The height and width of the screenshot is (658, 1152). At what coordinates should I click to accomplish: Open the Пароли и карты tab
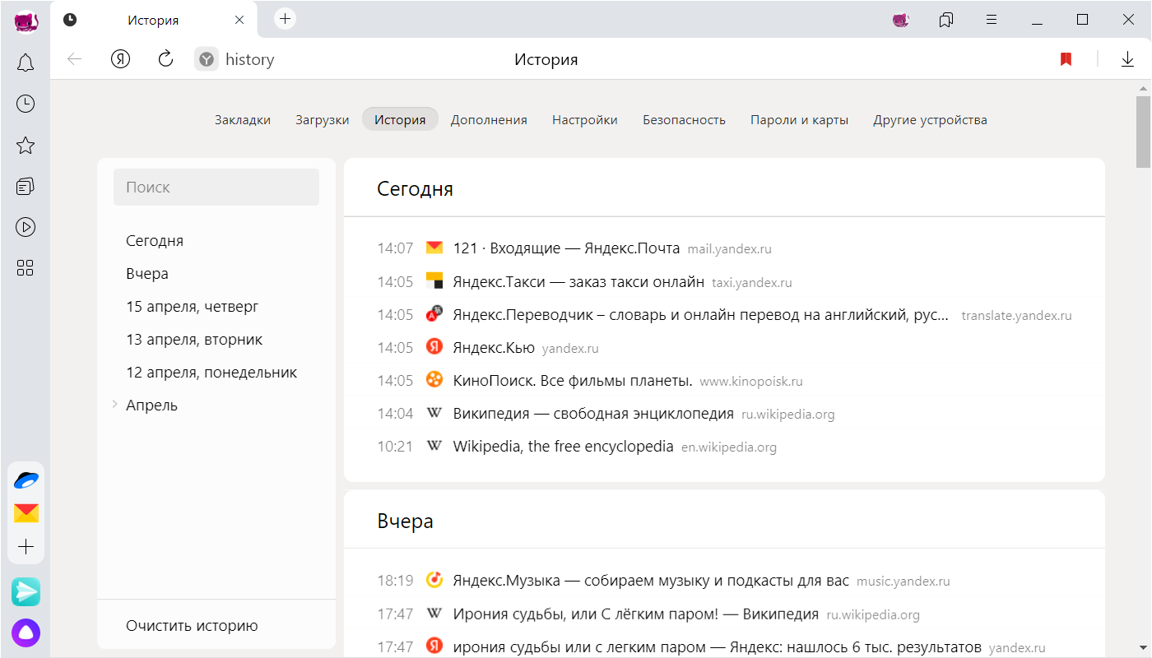point(799,120)
